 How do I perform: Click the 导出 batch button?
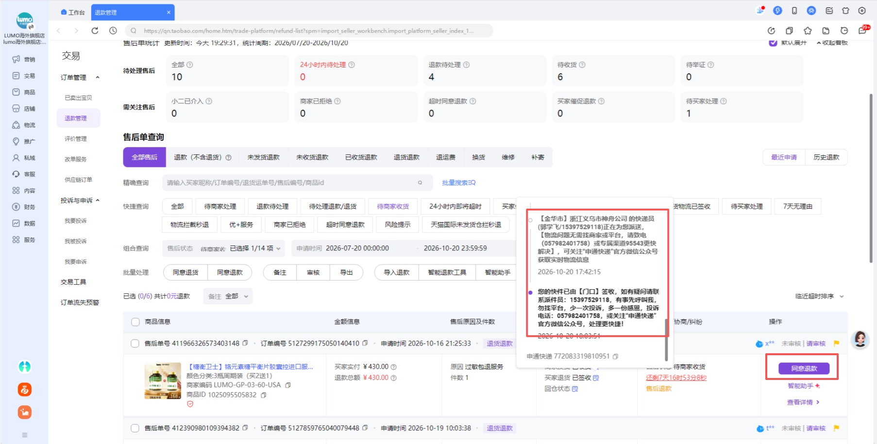346,273
